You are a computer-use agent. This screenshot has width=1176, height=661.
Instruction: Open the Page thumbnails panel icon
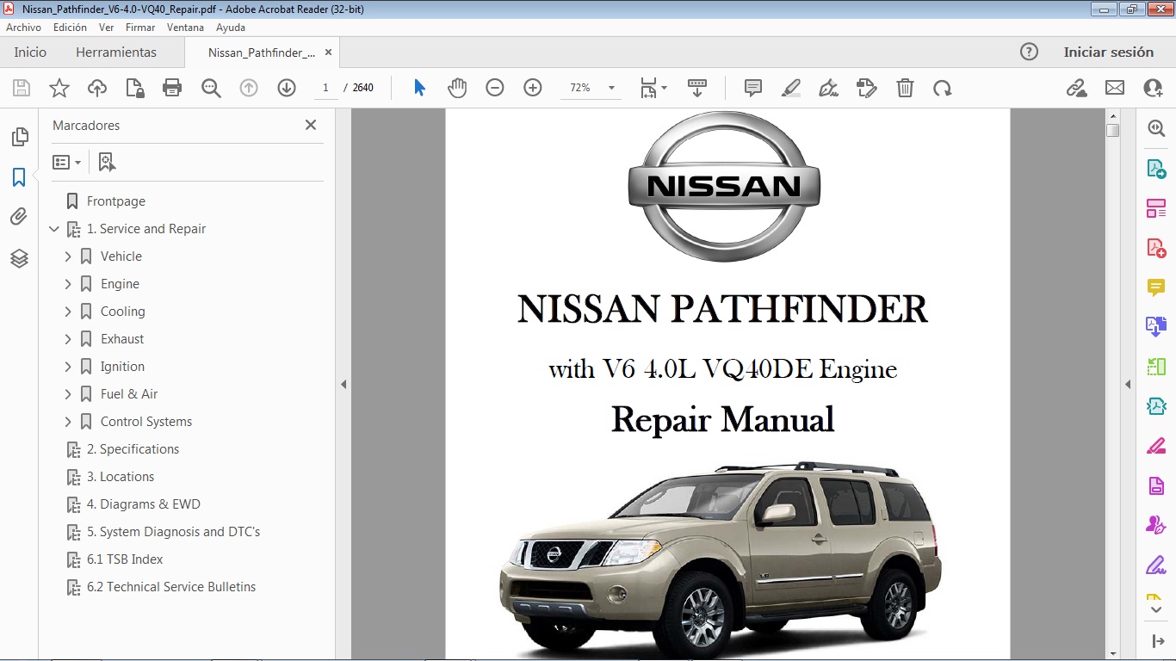[19, 137]
